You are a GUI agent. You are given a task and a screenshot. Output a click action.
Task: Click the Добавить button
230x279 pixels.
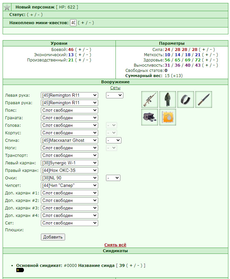pyautogui.click(x=53, y=237)
